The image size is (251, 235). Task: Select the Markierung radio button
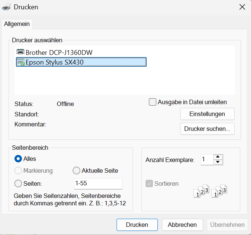[x=18, y=171]
